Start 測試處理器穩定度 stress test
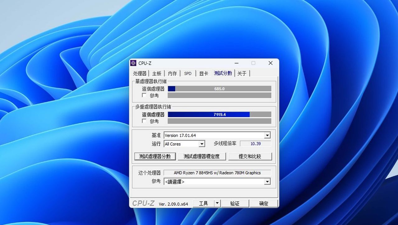Image resolution: width=398 pixels, height=225 pixels. pyautogui.click(x=201, y=156)
